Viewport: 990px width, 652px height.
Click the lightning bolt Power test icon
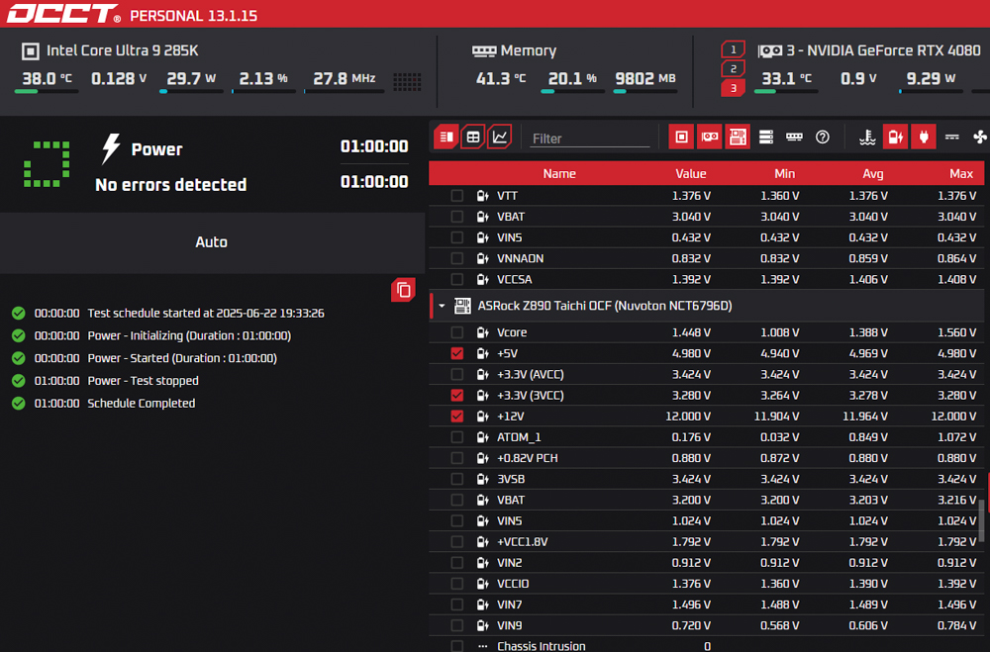[111, 148]
